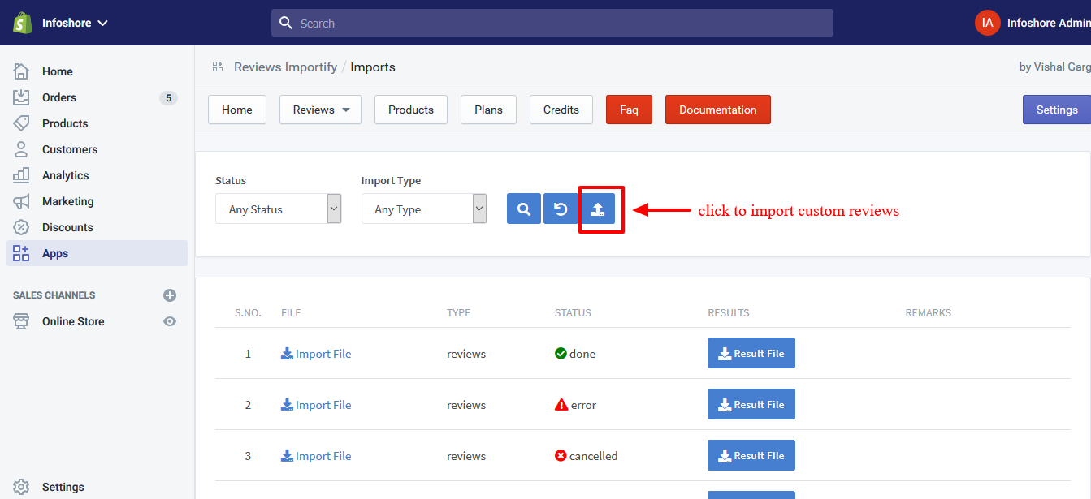The image size is (1091, 499).
Task: Click the reset filters arrow button
Action: point(561,209)
